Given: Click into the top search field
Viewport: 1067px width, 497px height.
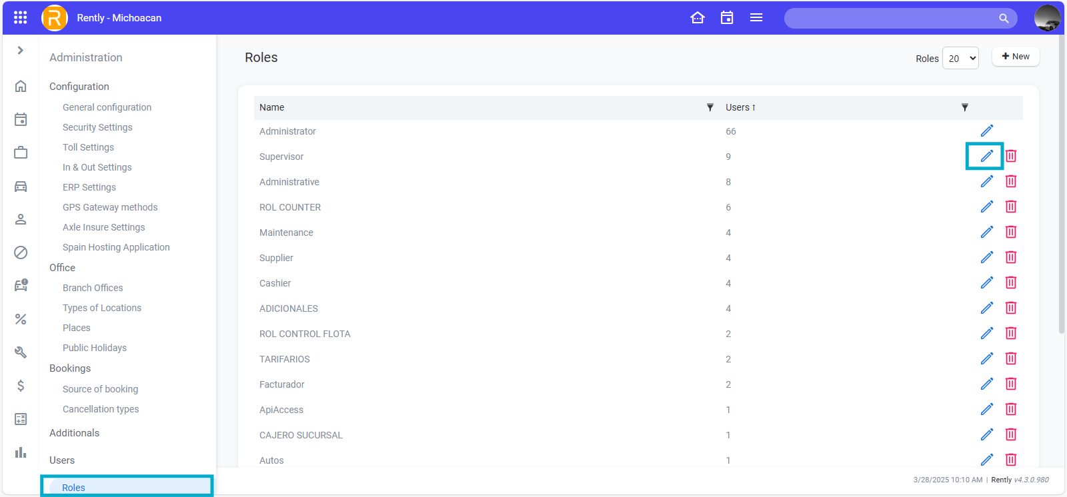Looking at the screenshot, I should pos(900,18).
